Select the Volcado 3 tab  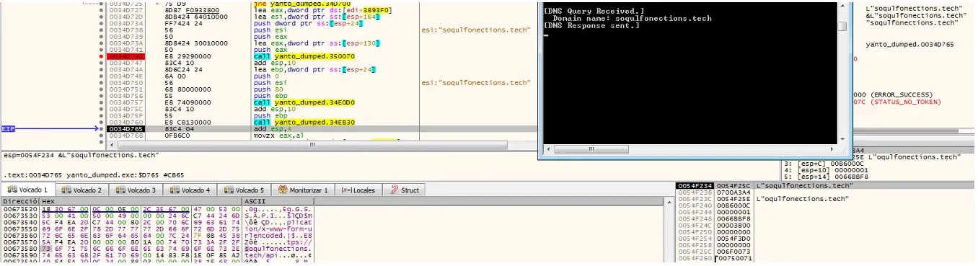(x=136, y=190)
